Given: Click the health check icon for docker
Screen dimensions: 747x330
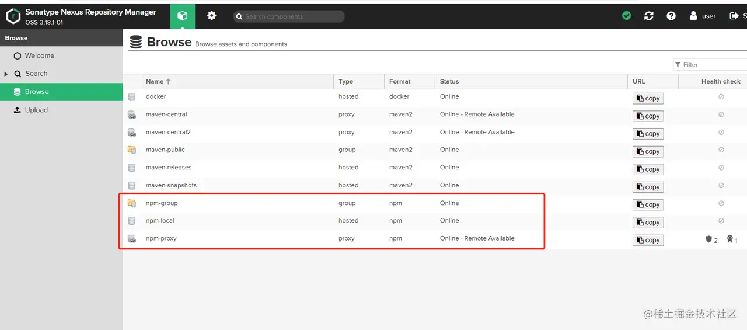Looking at the screenshot, I should 721,97.
